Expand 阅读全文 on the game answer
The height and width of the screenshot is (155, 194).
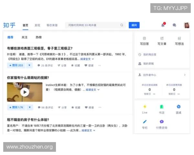tap(87, 59)
